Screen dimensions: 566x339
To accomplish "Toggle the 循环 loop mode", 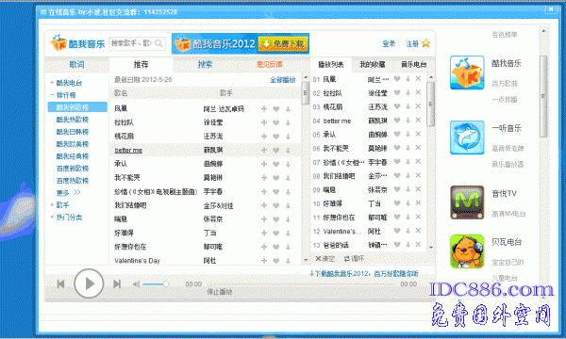I will (354, 259).
